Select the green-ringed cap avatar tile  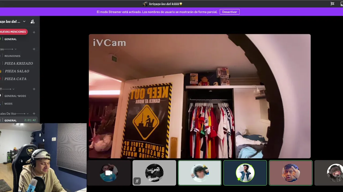pyautogui.click(x=245, y=173)
